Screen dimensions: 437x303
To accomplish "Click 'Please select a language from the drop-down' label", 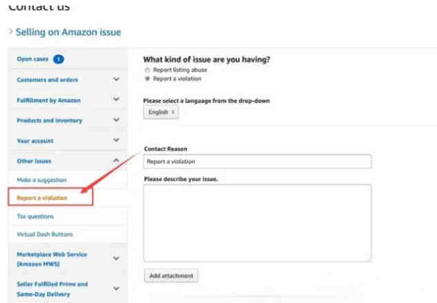I will click(207, 101).
